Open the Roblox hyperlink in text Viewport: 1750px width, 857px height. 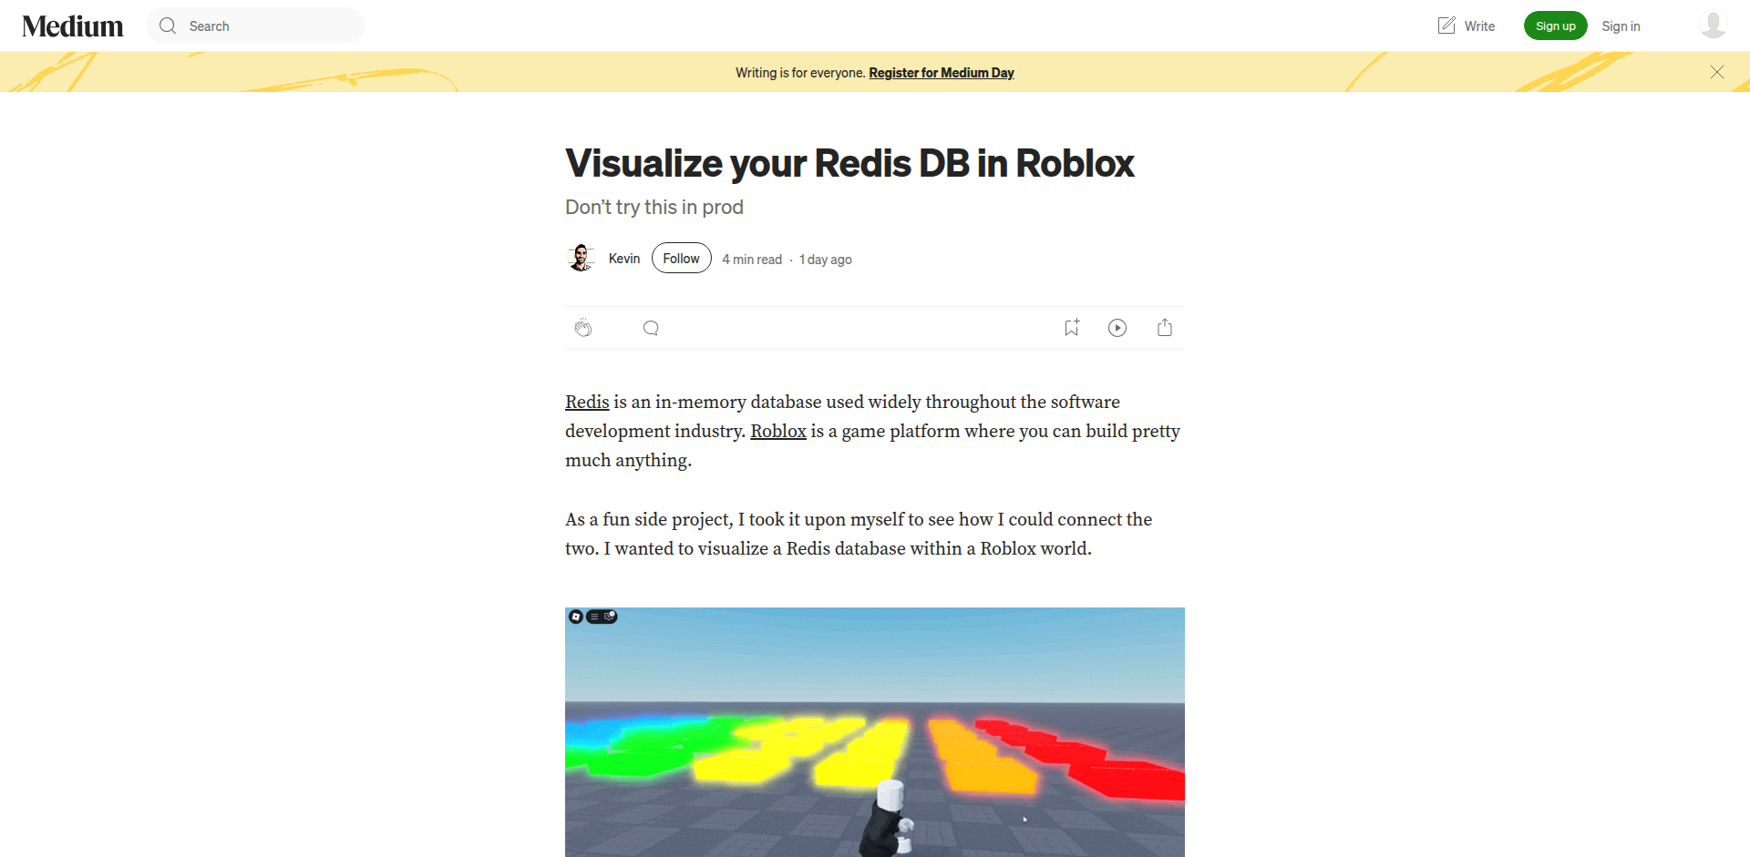pyautogui.click(x=778, y=431)
